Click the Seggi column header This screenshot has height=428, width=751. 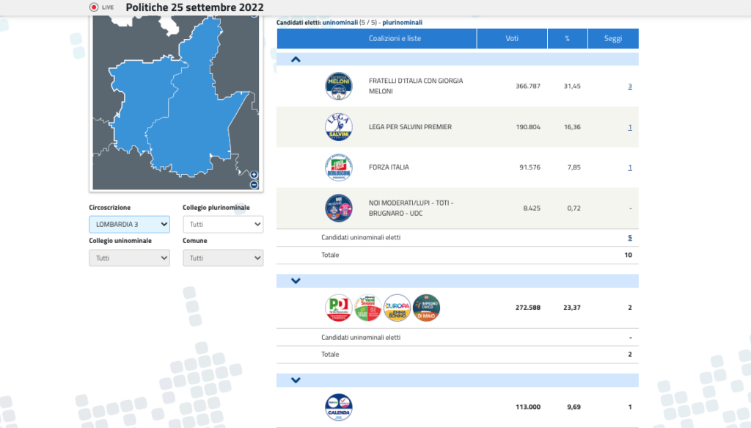tap(613, 38)
